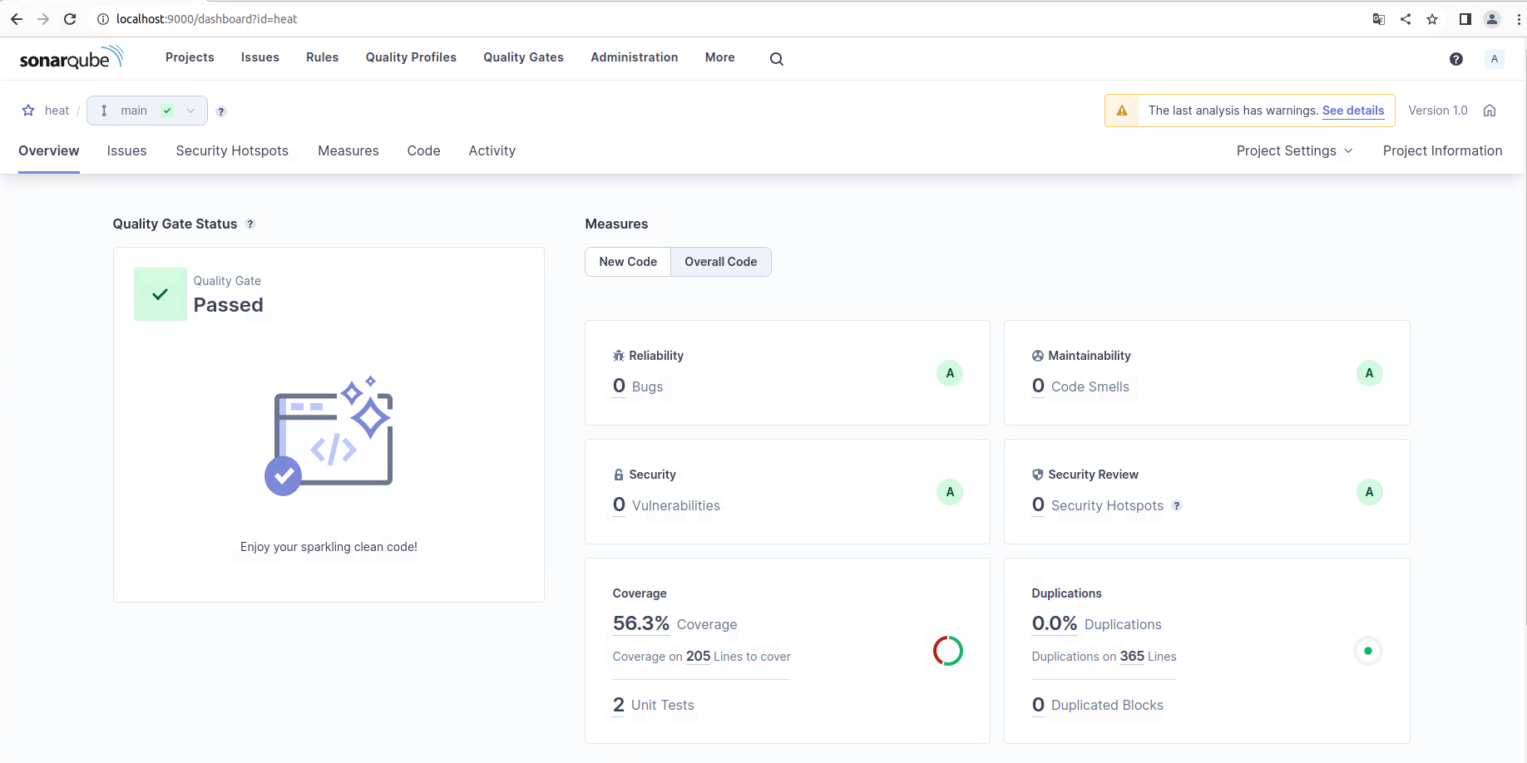Click the search magnifier icon in navbar
This screenshot has height=763, width=1527.
coord(776,59)
